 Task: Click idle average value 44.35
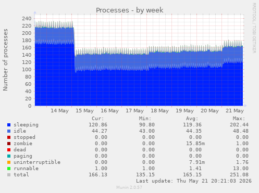(x=194, y=131)
